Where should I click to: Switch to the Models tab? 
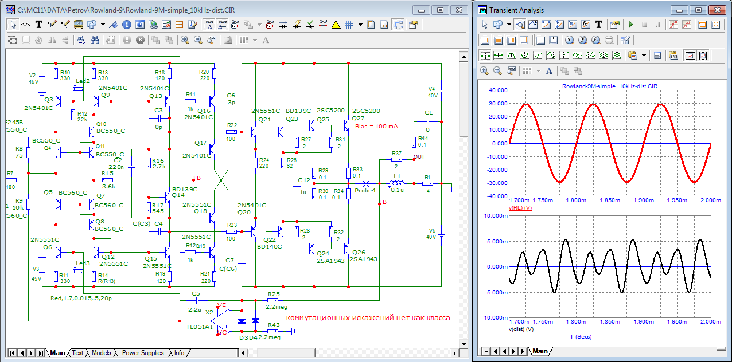tap(102, 353)
